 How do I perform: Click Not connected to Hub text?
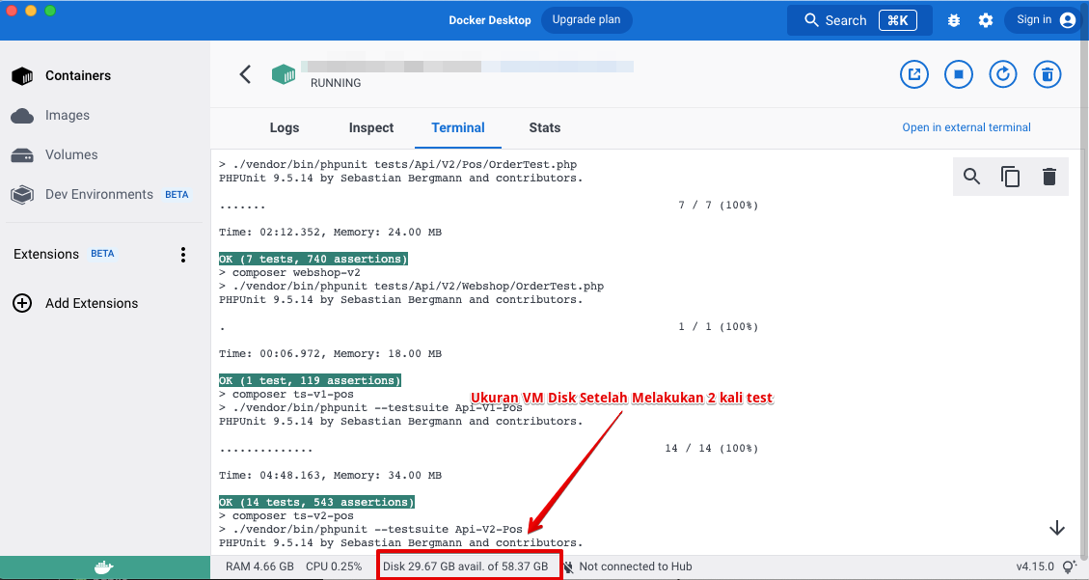click(636, 566)
